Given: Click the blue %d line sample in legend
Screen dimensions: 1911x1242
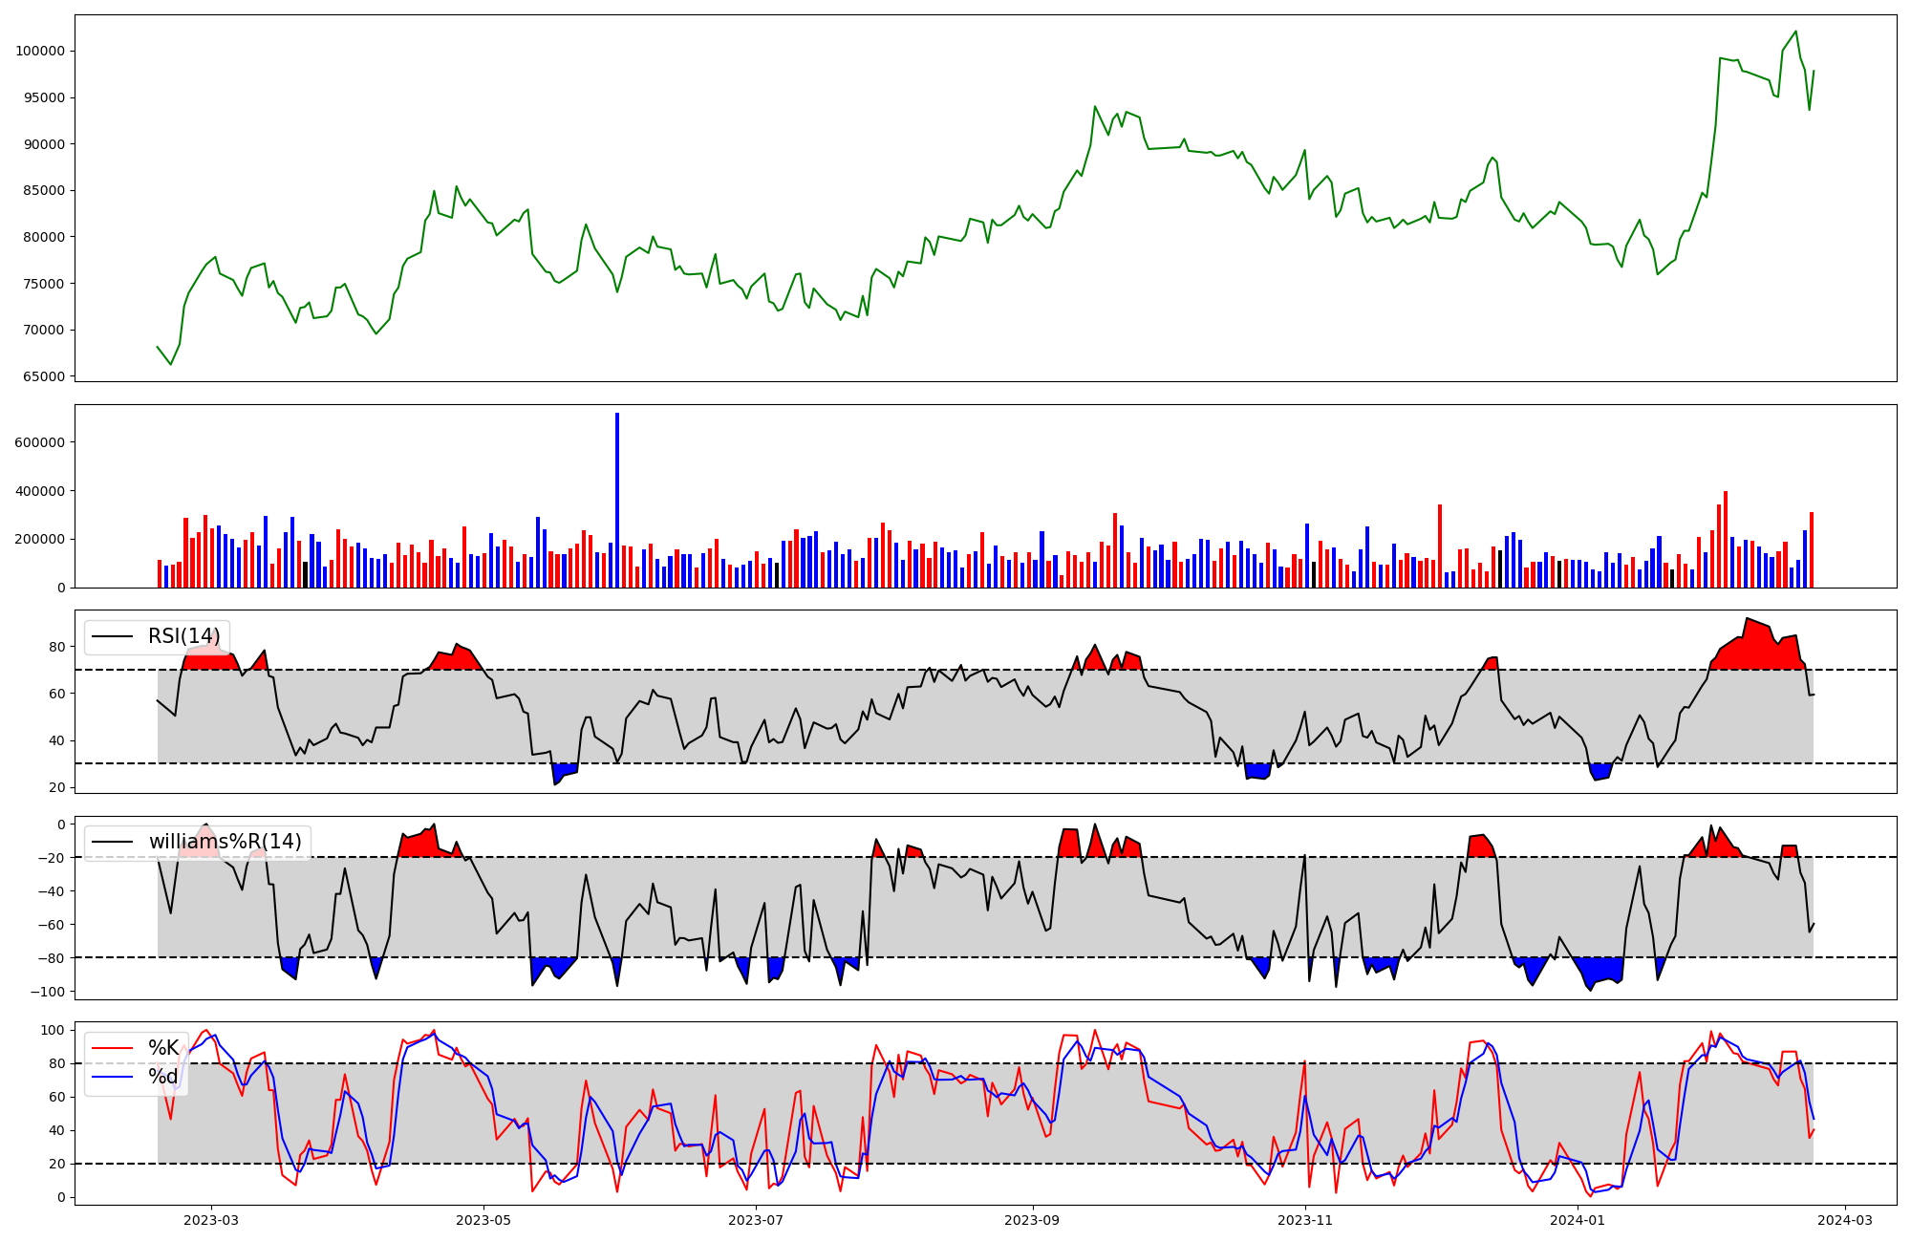Looking at the screenshot, I should pyautogui.click(x=112, y=1077).
